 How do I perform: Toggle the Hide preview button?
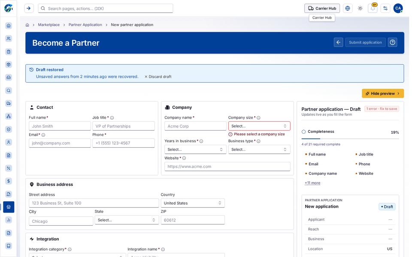383,93
